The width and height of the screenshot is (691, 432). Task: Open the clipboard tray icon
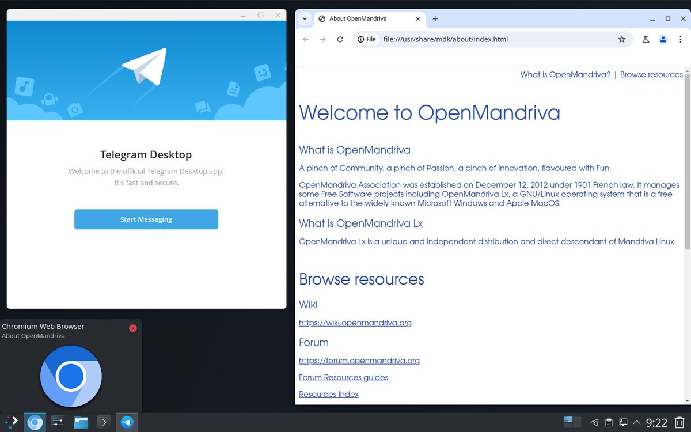click(x=609, y=423)
